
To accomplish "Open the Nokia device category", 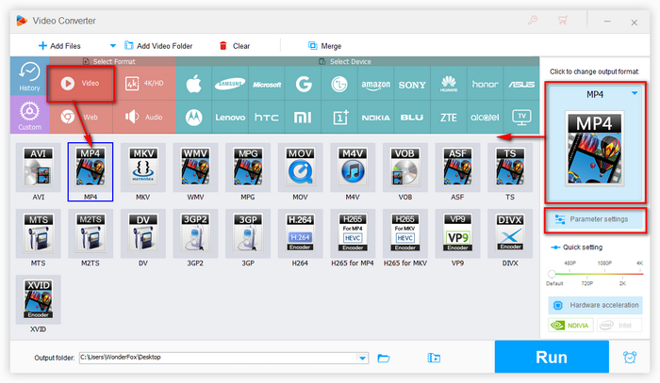I will [375, 118].
